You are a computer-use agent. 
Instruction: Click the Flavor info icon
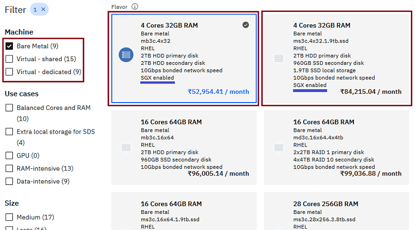(x=135, y=7)
